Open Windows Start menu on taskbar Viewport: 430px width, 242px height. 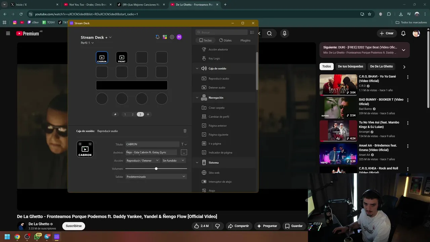click(7, 237)
